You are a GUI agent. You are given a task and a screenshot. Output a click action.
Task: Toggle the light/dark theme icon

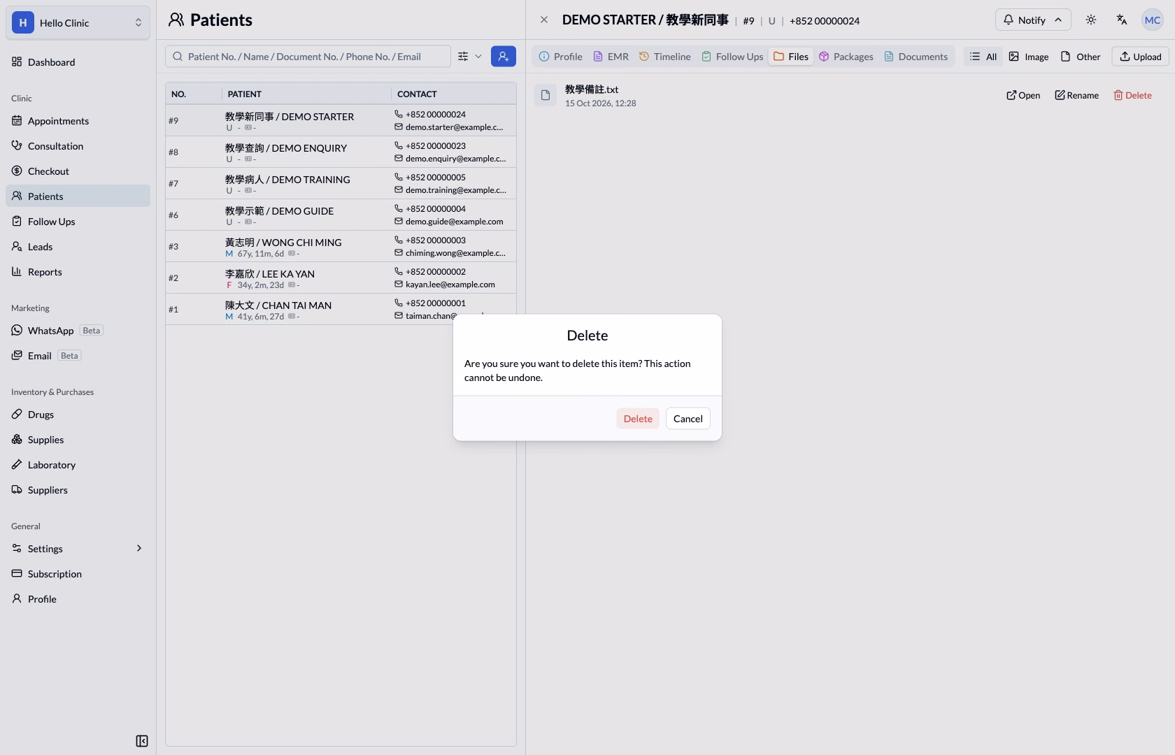point(1090,20)
